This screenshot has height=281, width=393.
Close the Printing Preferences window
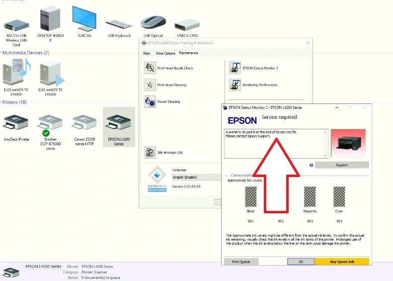[x=308, y=43]
